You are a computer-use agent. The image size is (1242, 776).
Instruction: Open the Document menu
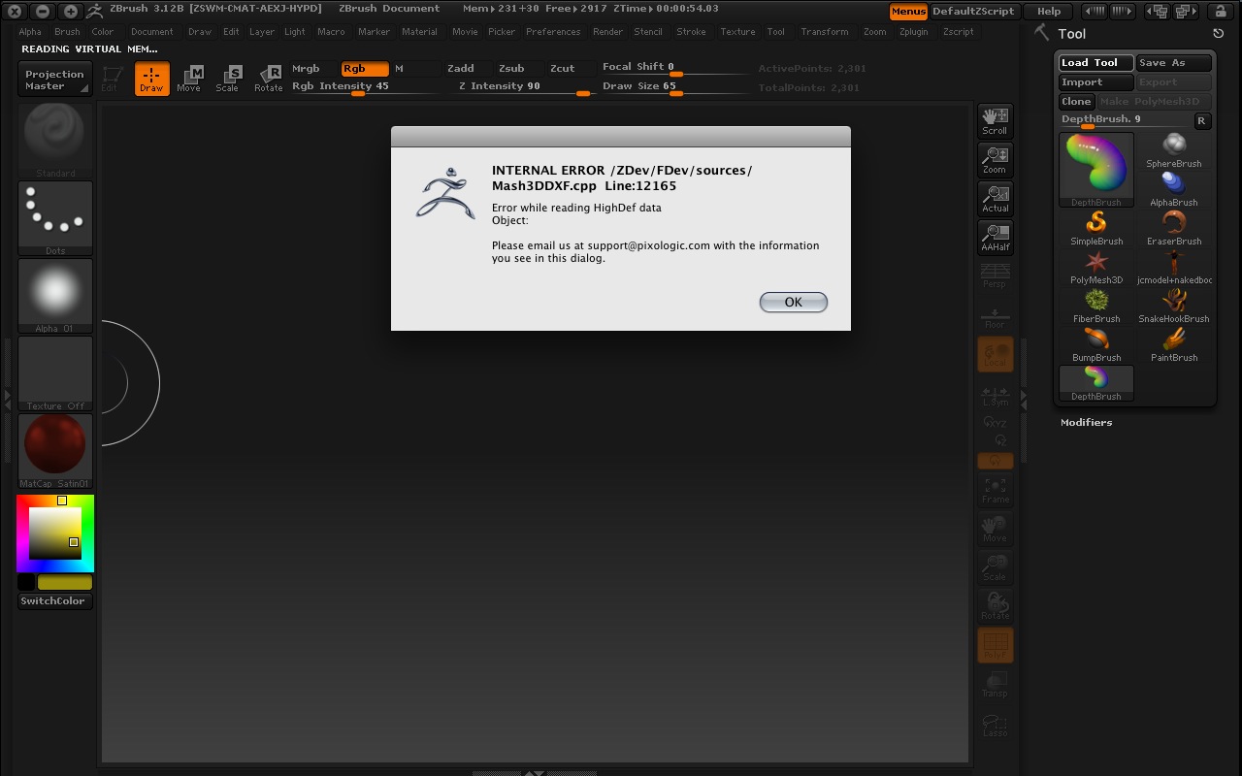[x=152, y=32]
